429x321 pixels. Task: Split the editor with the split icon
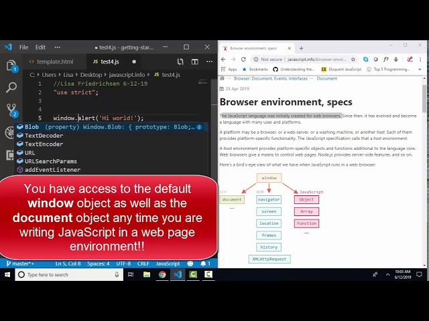pyautogui.click(x=195, y=62)
